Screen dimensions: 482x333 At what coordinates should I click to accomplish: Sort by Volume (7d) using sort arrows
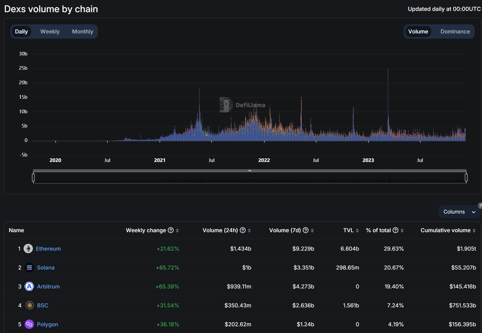[312, 230]
